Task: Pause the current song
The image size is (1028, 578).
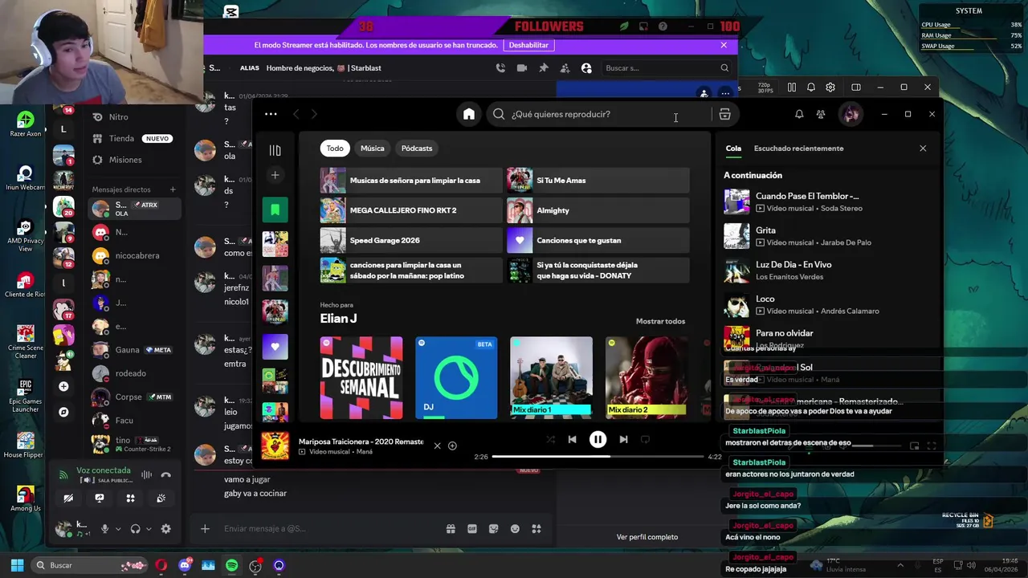Action: pos(598,439)
